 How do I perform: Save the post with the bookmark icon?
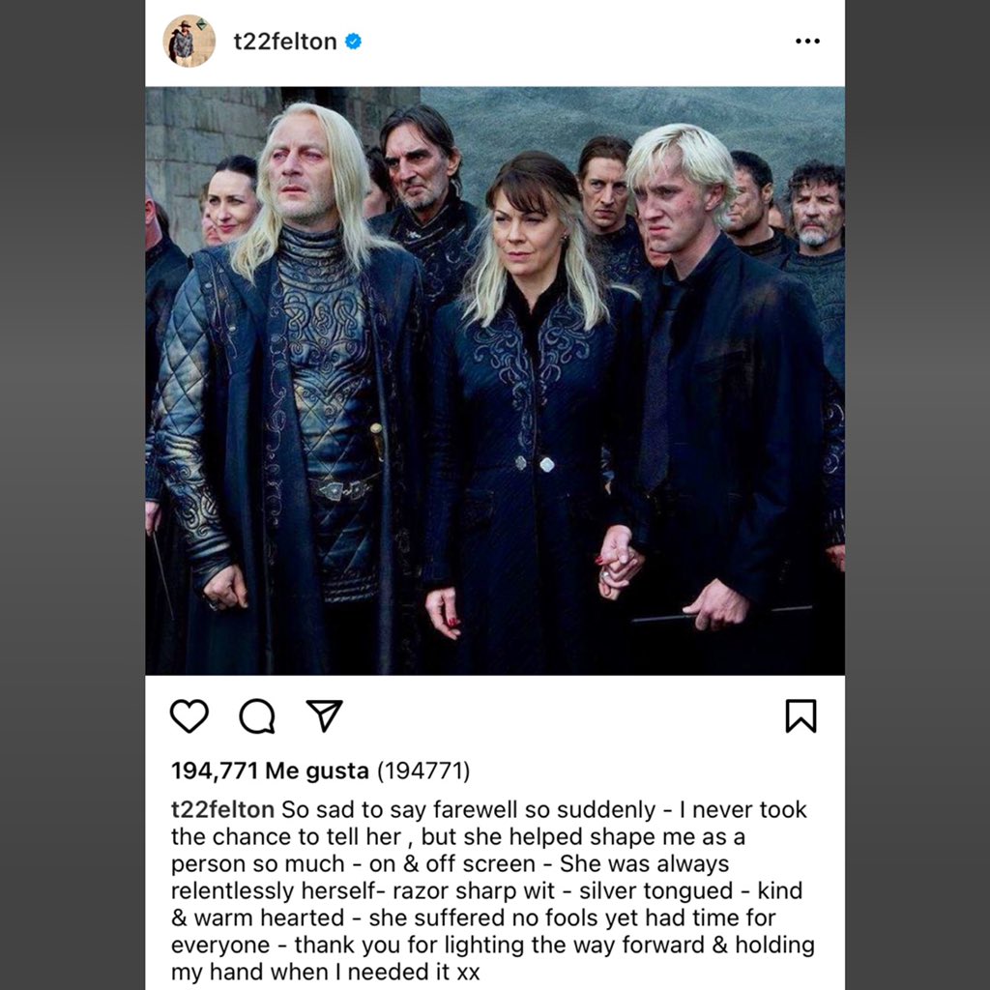coord(801,716)
